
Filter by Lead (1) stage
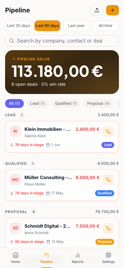coord(38,104)
